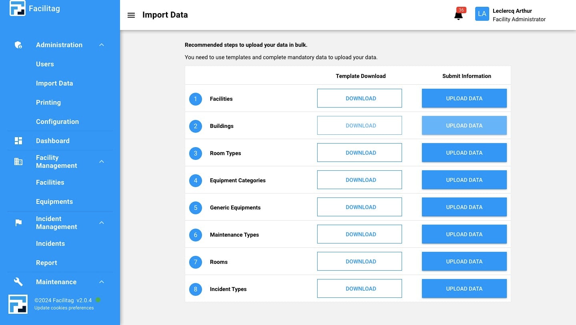Viewport: 576px width, 325px height.
Task: Select the Maintenance wrench icon
Action: tap(18, 282)
